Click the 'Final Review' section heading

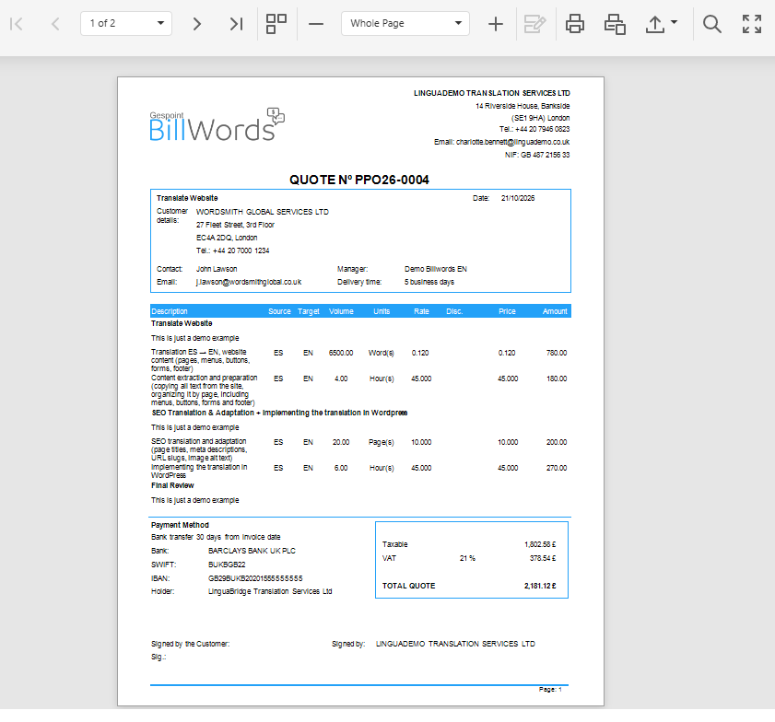[x=172, y=485]
